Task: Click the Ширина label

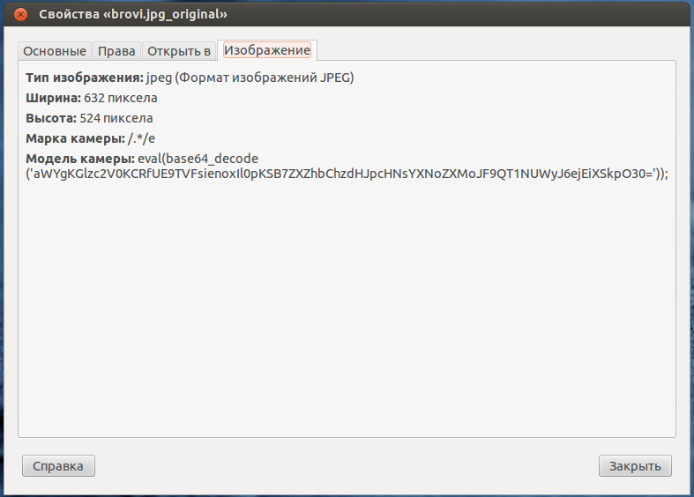Action: click(x=53, y=98)
